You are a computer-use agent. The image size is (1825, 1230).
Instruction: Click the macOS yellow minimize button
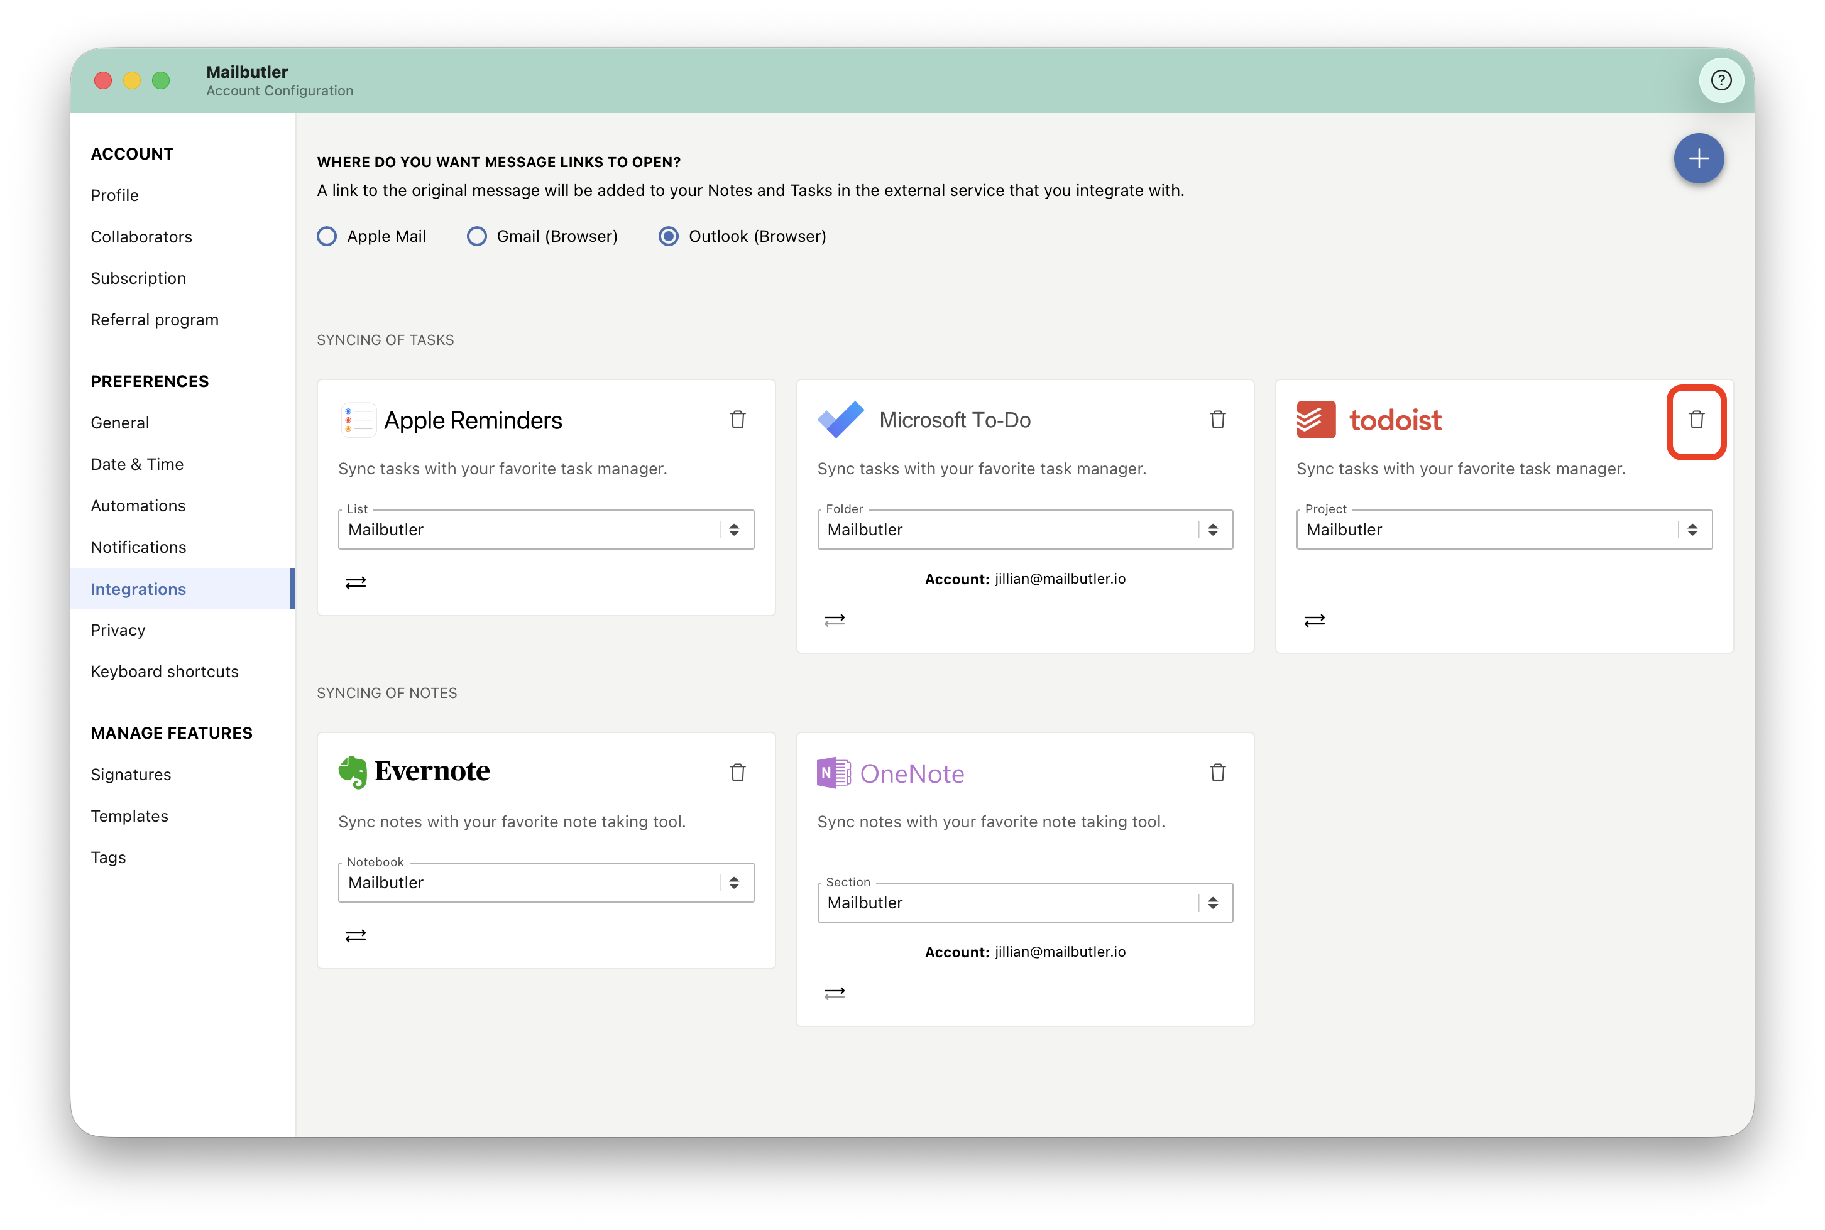(132, 80)
